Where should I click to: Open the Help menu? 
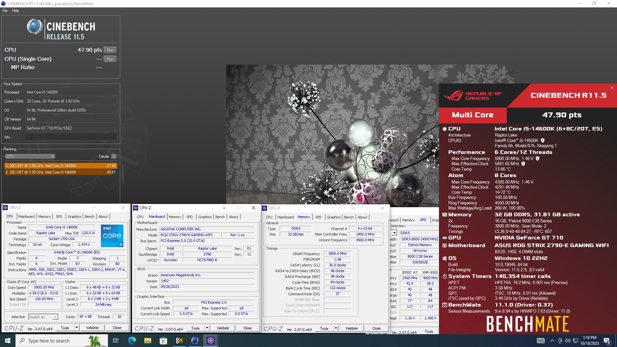[x=15, y=11]
